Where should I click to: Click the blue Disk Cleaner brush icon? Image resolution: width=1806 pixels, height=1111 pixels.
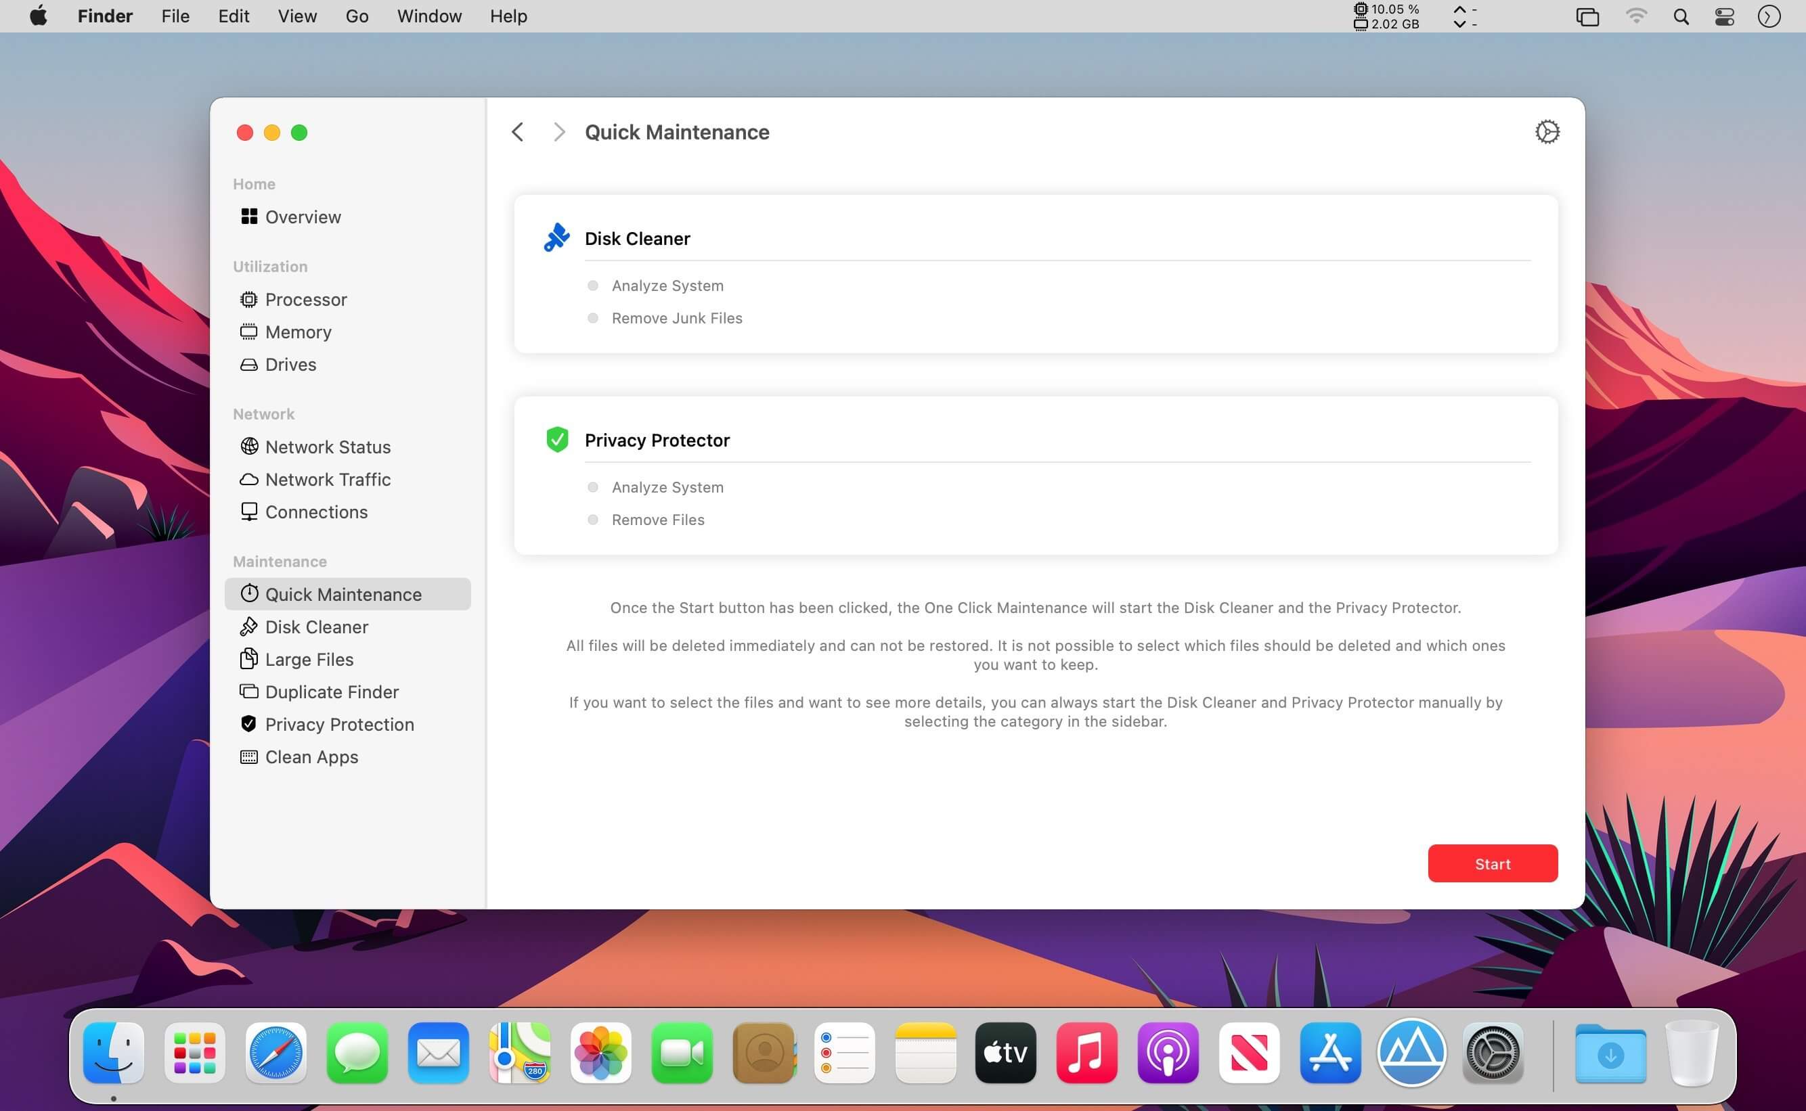click(556, 237)
